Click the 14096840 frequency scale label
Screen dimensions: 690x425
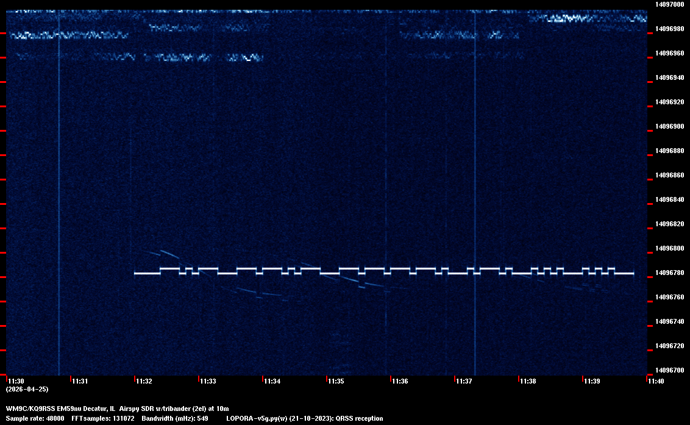click(669, 199)
